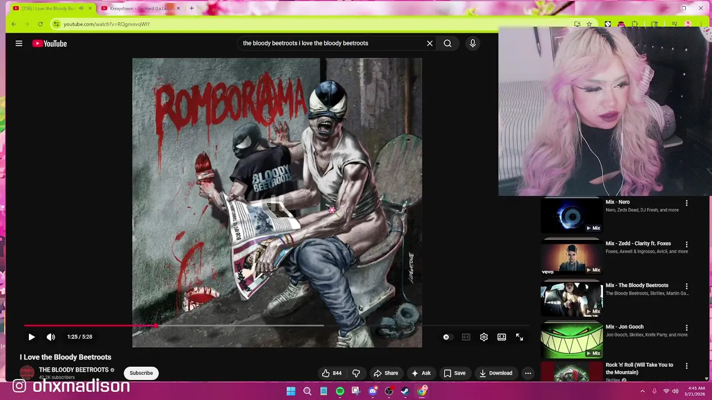Mute the active tab via speaker icon

coord(81,8)
